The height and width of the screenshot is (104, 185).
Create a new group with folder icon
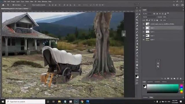pos(174,79)
